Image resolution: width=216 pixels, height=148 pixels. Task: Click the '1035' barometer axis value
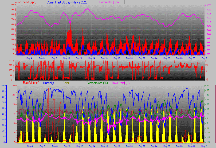(209, 6)
